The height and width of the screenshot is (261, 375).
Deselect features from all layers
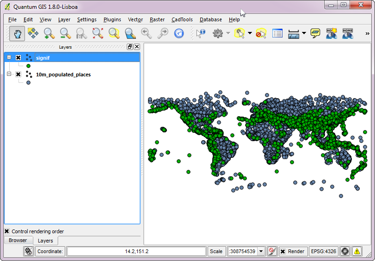click(x=261, y=33)
